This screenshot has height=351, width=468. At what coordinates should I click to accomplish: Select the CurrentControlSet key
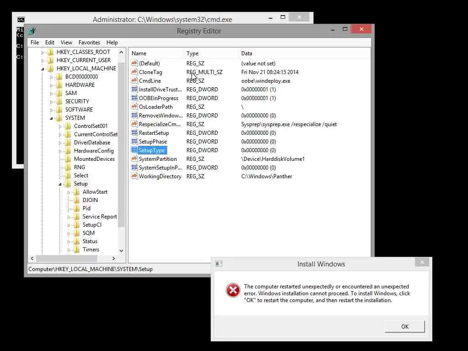[x=96, y=134]
